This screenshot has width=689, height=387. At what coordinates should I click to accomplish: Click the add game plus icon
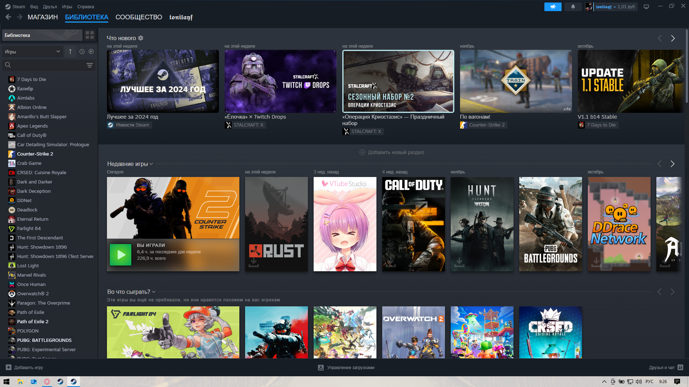(x=9, y=367)
